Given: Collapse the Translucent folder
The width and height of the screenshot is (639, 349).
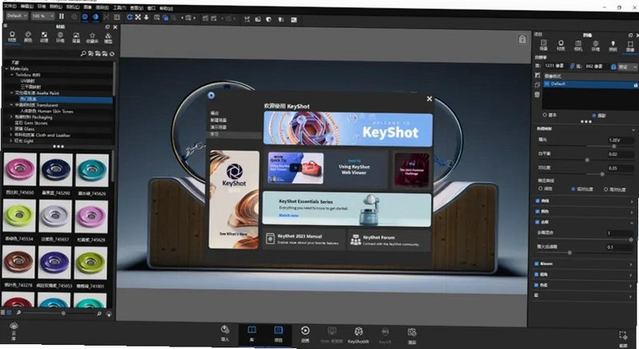Looking at the screenshot, I should (12, 105).
